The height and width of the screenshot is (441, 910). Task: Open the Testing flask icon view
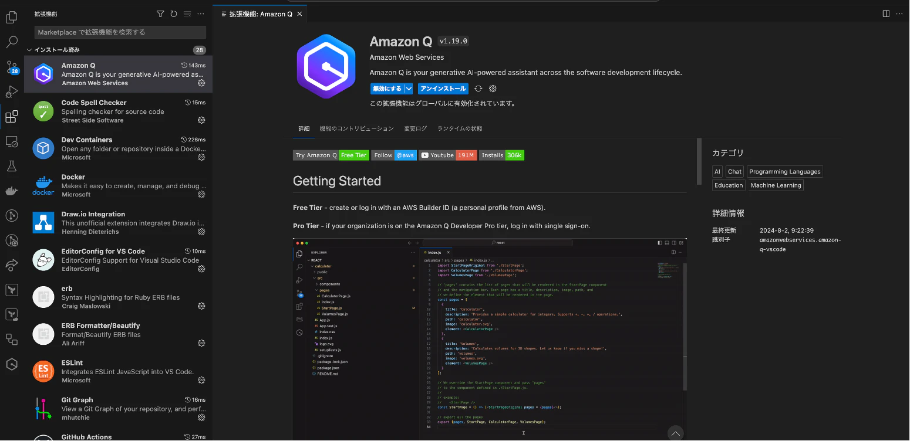(x=11, y=167)
